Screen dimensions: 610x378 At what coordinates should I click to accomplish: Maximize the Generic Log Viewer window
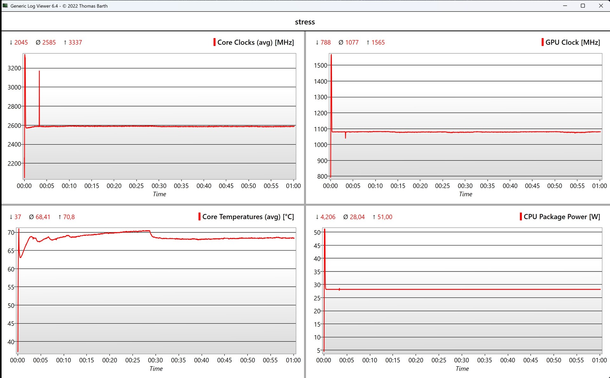point(583,6)
